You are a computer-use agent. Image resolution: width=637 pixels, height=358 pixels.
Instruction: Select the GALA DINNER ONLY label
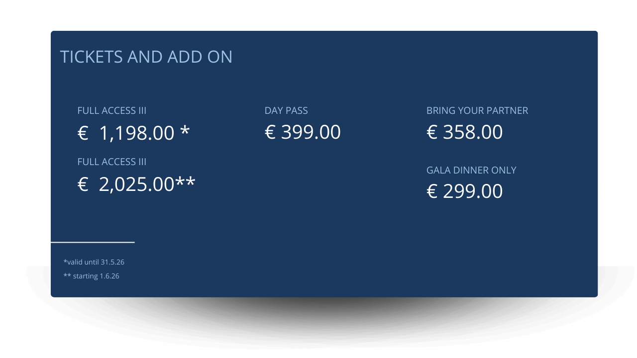click(x=471, y=170)
